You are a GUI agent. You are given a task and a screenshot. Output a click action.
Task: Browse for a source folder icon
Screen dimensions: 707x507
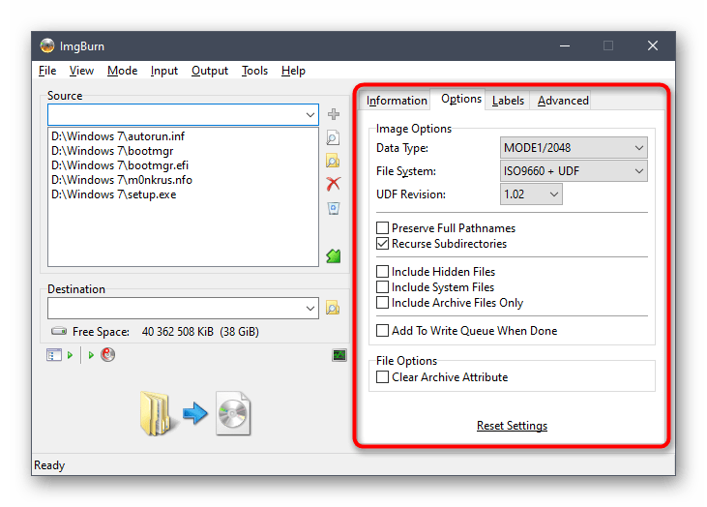click(333, 161)
